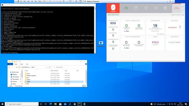Click the Sync Now button

click(x=161, y=34)
